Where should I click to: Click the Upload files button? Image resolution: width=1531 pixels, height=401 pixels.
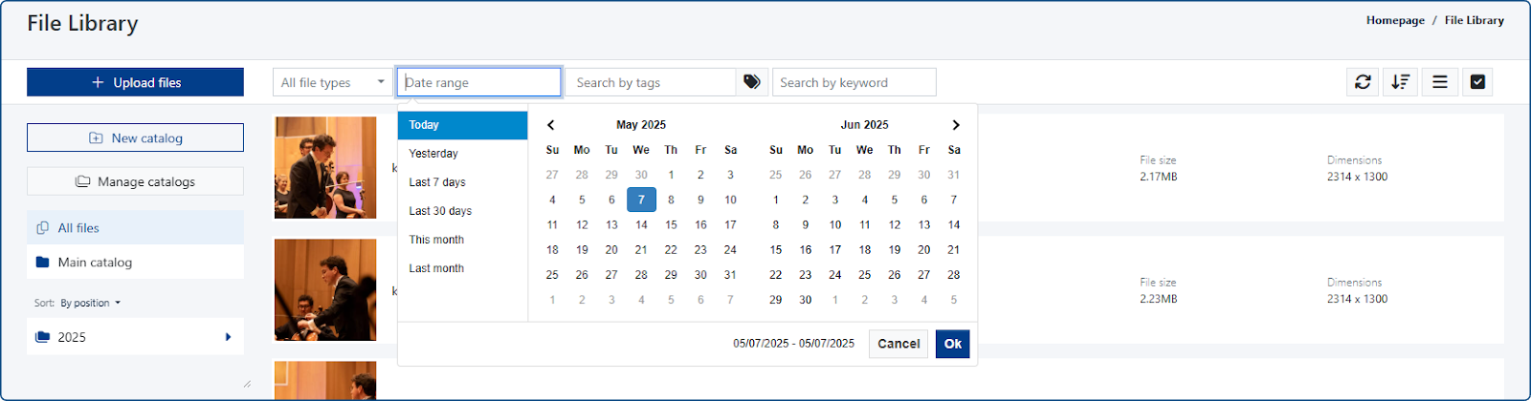pyautogui.click(x=135, y=83)
